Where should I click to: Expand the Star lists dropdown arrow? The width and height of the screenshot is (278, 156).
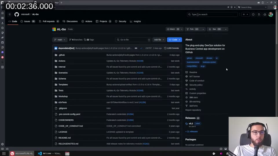pyautogui.click(x=226, y=29)
